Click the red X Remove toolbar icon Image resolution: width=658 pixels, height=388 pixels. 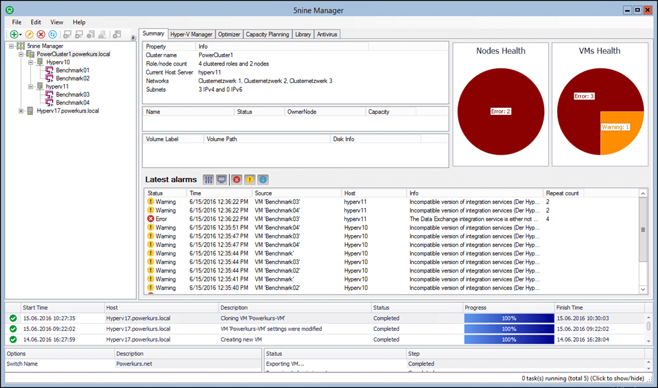(40, 35)
